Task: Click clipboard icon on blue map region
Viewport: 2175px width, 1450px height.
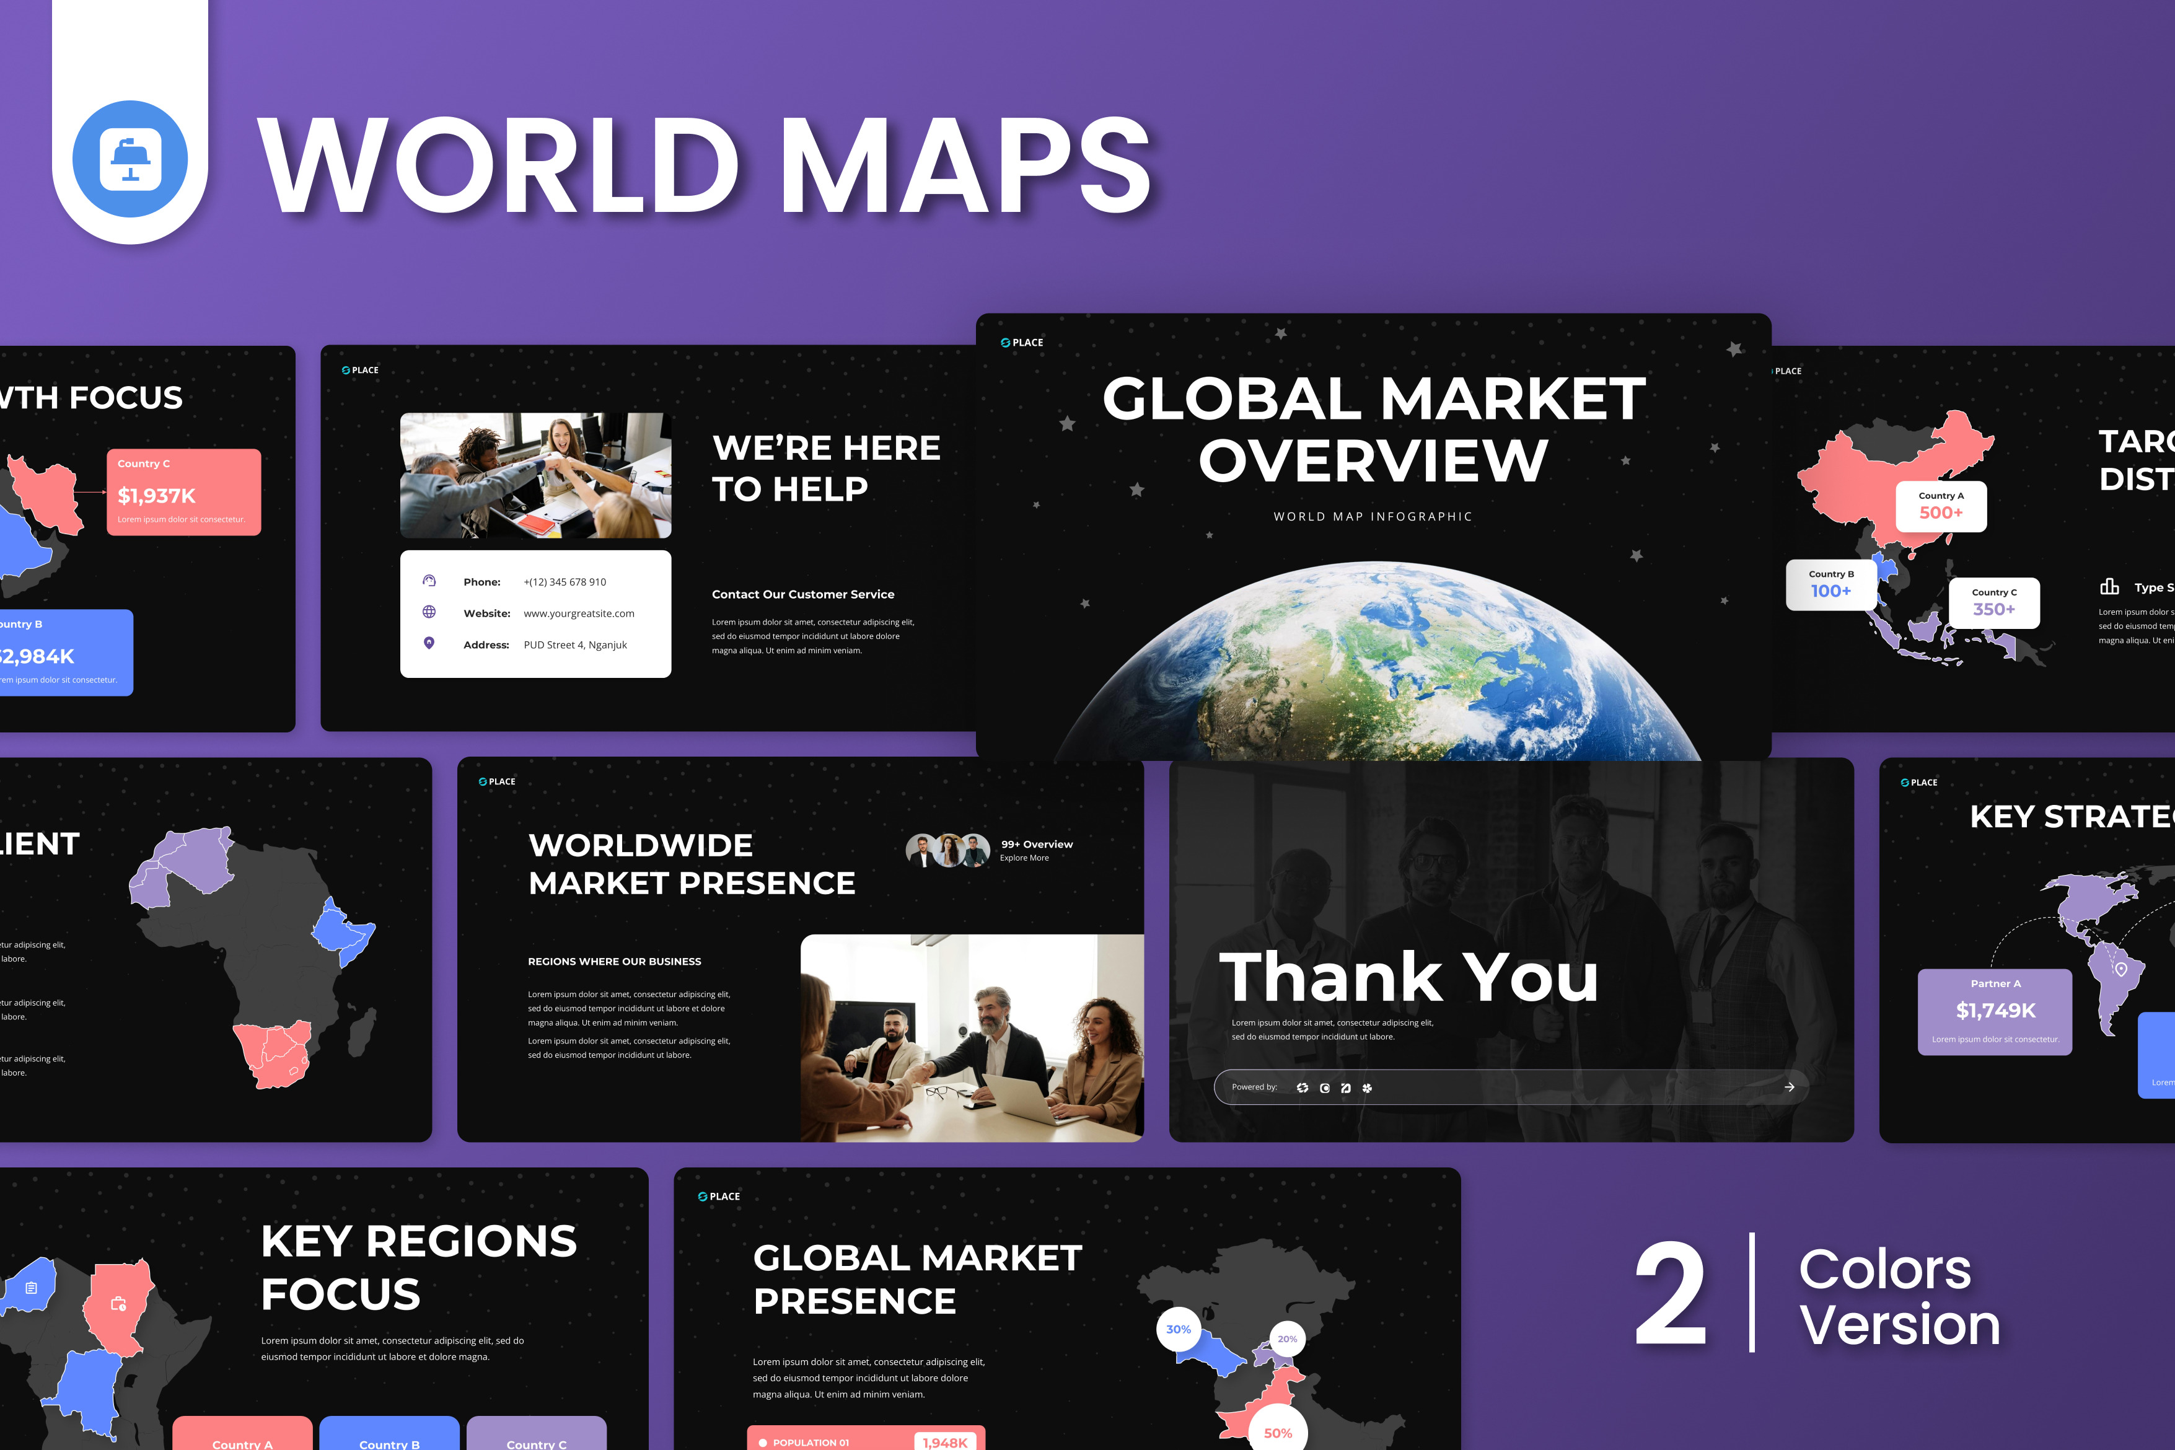Action: 32,1287
